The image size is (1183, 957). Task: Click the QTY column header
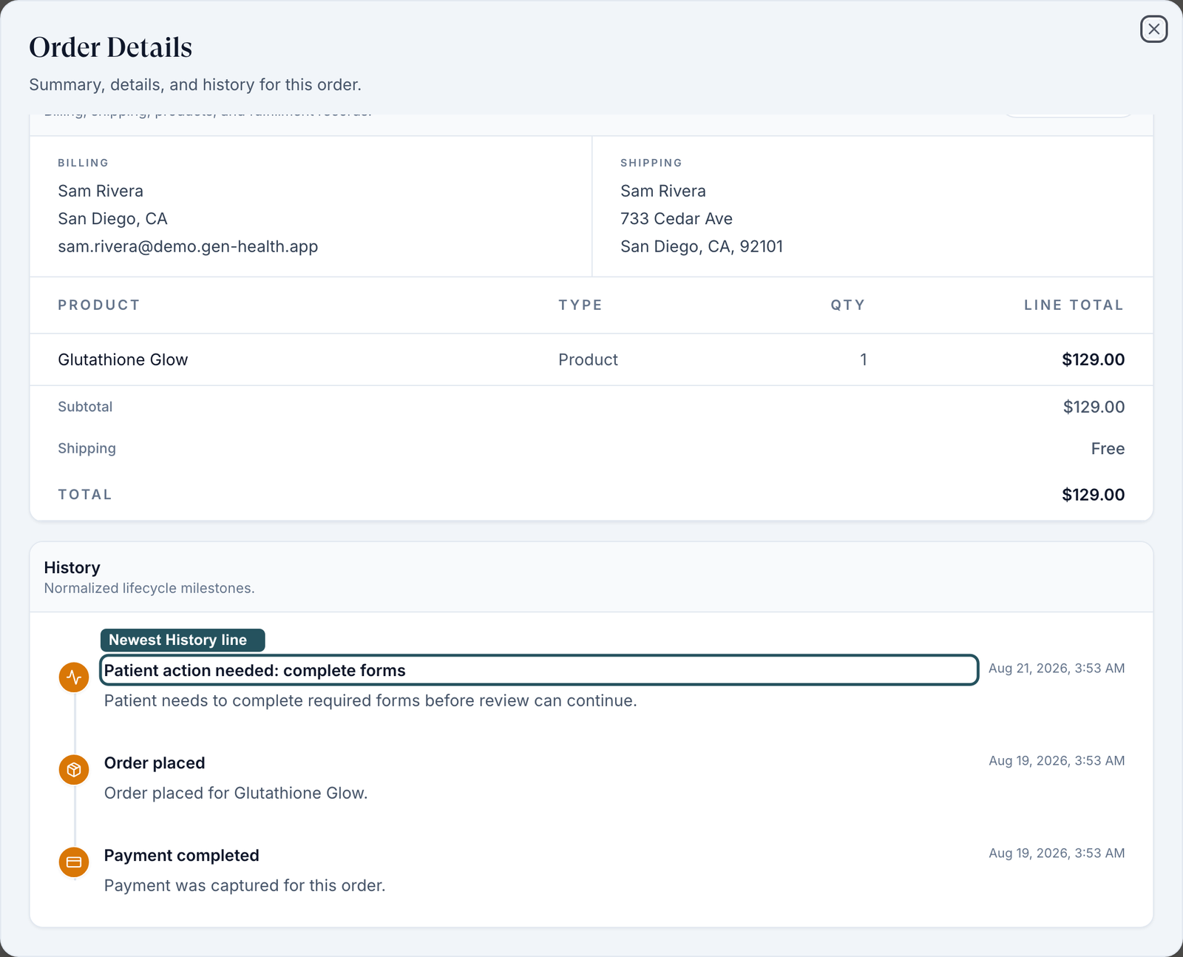(x=847, y=305)
